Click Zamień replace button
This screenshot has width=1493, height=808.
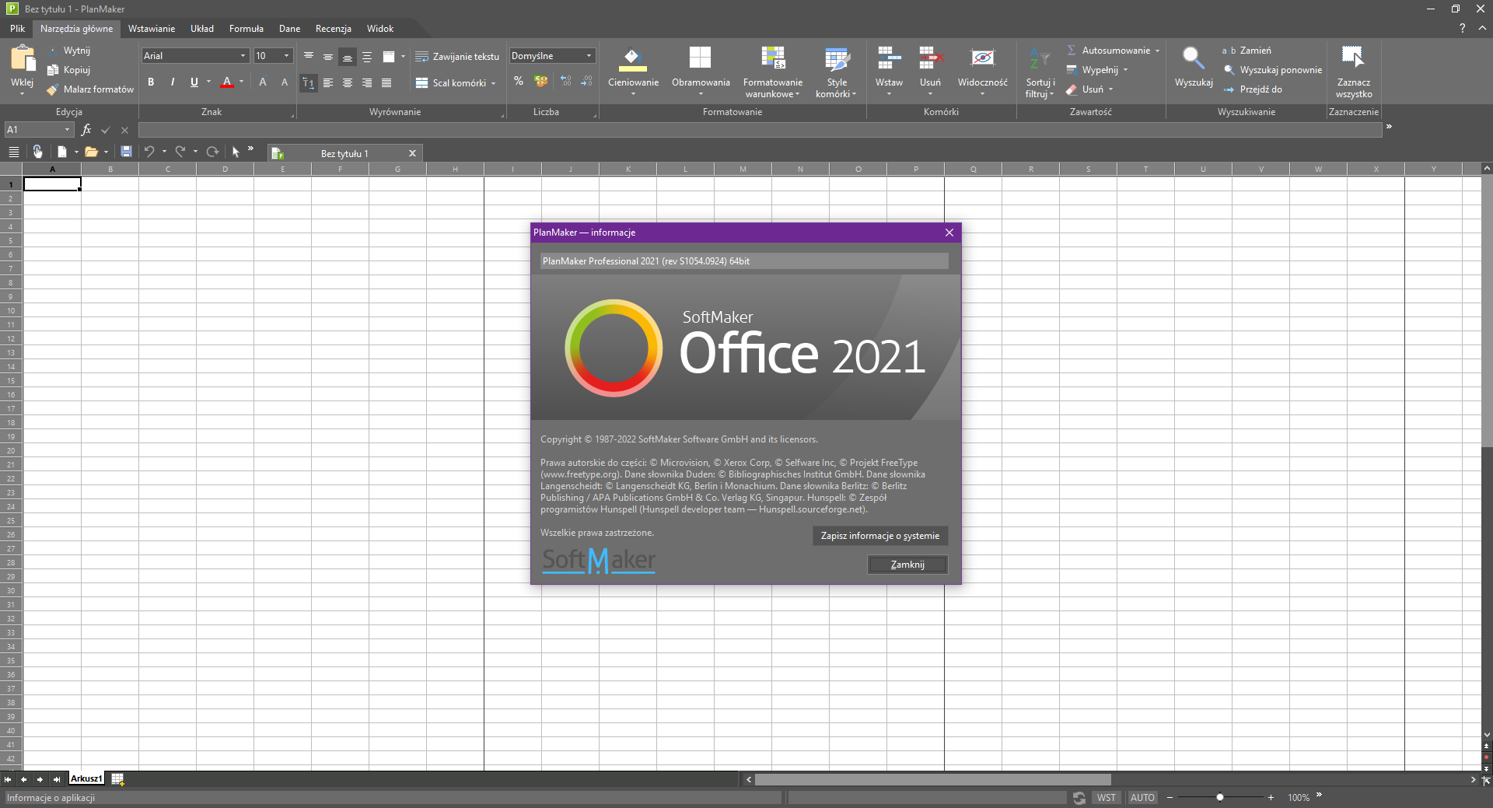point(1246,51)
